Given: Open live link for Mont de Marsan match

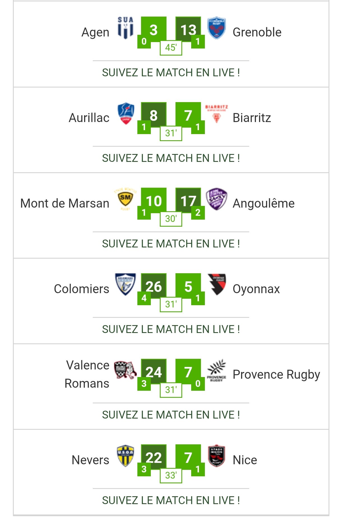Looking at the screenshot, I should (x=171, y=243).
